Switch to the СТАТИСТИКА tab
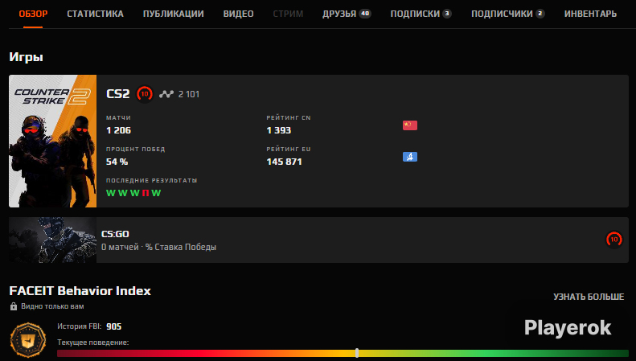The image size is (636, 361). (x=95, y=14)
